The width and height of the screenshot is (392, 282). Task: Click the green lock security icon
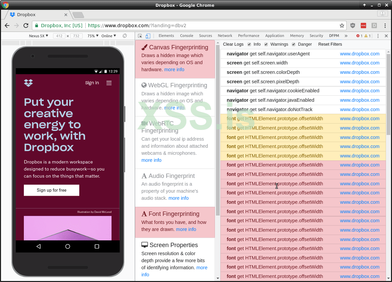[x=37, y=26]
